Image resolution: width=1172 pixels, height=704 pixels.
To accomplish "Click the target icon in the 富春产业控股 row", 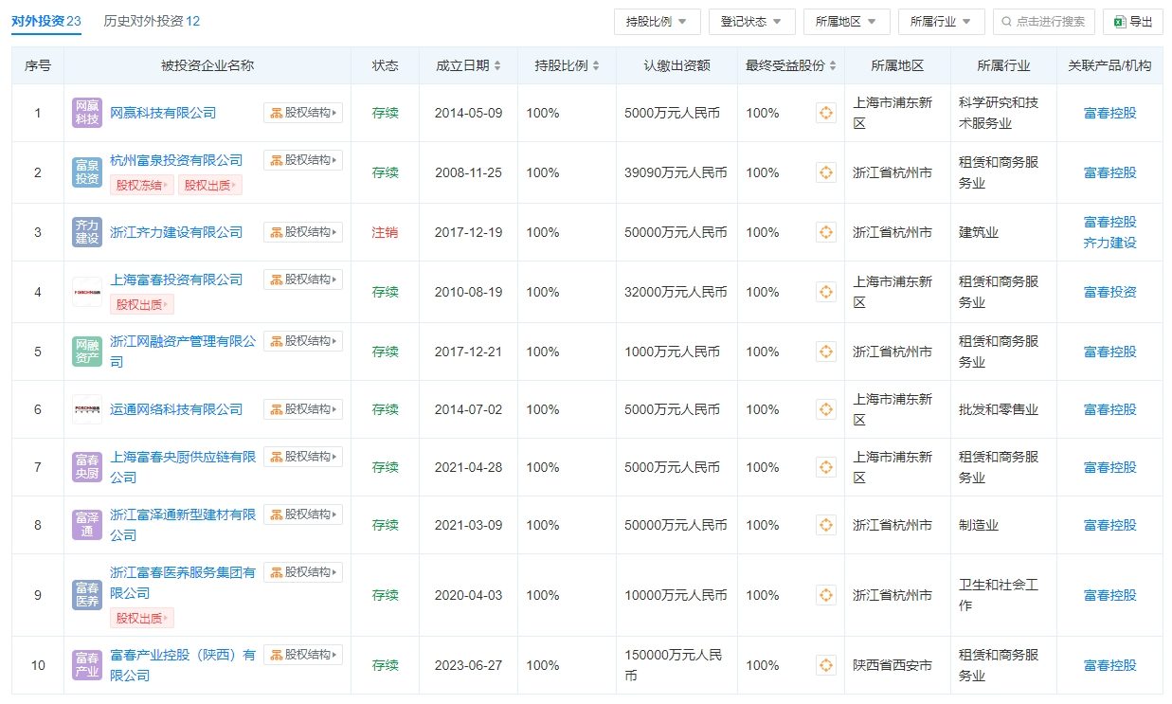I will tap(825, 665).
